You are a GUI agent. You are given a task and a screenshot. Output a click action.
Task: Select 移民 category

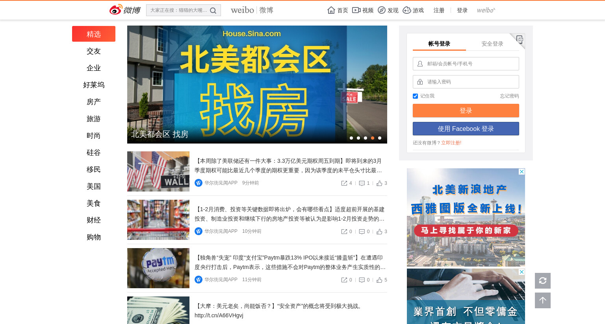94,169
